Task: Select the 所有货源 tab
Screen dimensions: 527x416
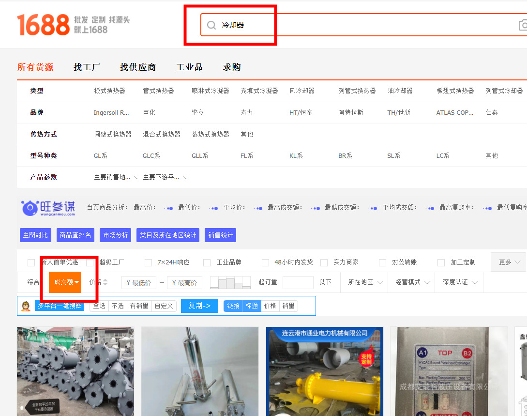Action: click(35, 67)
